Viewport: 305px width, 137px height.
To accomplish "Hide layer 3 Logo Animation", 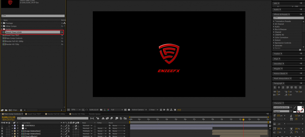I will coord(2,131).
